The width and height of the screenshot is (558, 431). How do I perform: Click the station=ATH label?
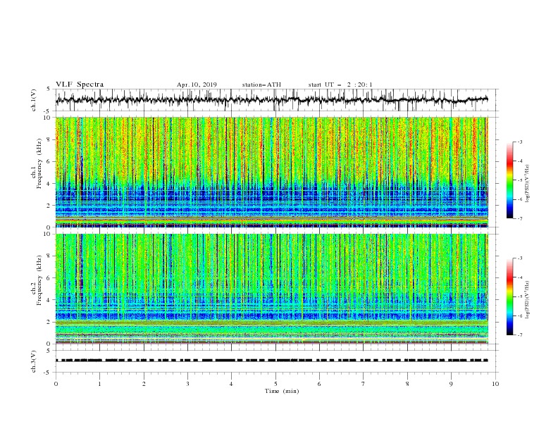pos(261,85)
